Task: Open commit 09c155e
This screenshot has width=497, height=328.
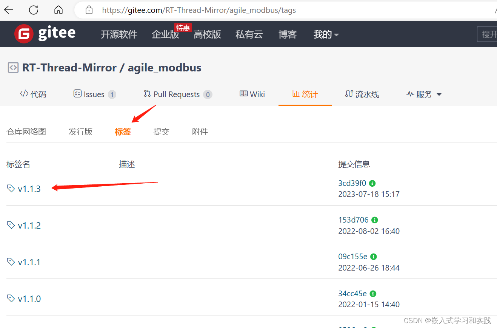Action: 353,257
